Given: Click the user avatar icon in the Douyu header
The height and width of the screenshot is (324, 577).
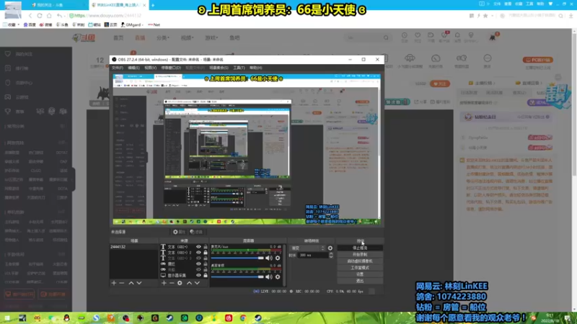Looking at the screenshot, I should pos(493,37).
